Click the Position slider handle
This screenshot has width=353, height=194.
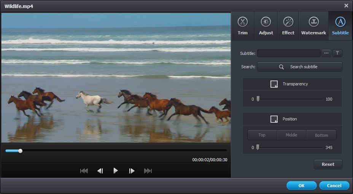(x=258, y=147)
